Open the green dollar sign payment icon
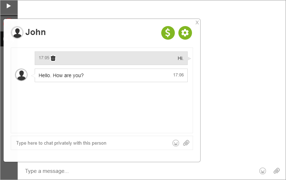The width and height of the screenshot is (286, 180). click(168, 33)
